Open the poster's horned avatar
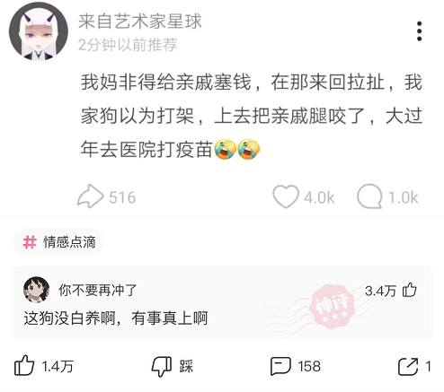 [39, 31]
